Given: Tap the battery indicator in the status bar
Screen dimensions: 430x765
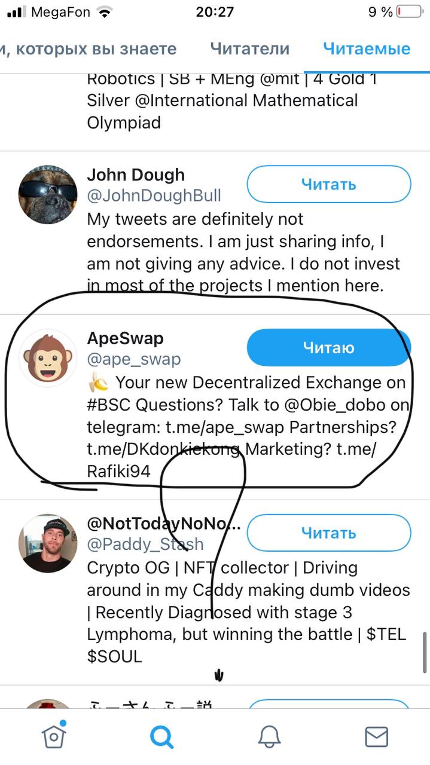Looking at the screenshot, I should (409, 11).
